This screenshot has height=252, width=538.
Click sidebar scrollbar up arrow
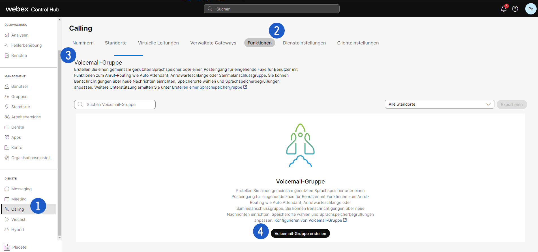pyautogui.click(x=59, y=20)
